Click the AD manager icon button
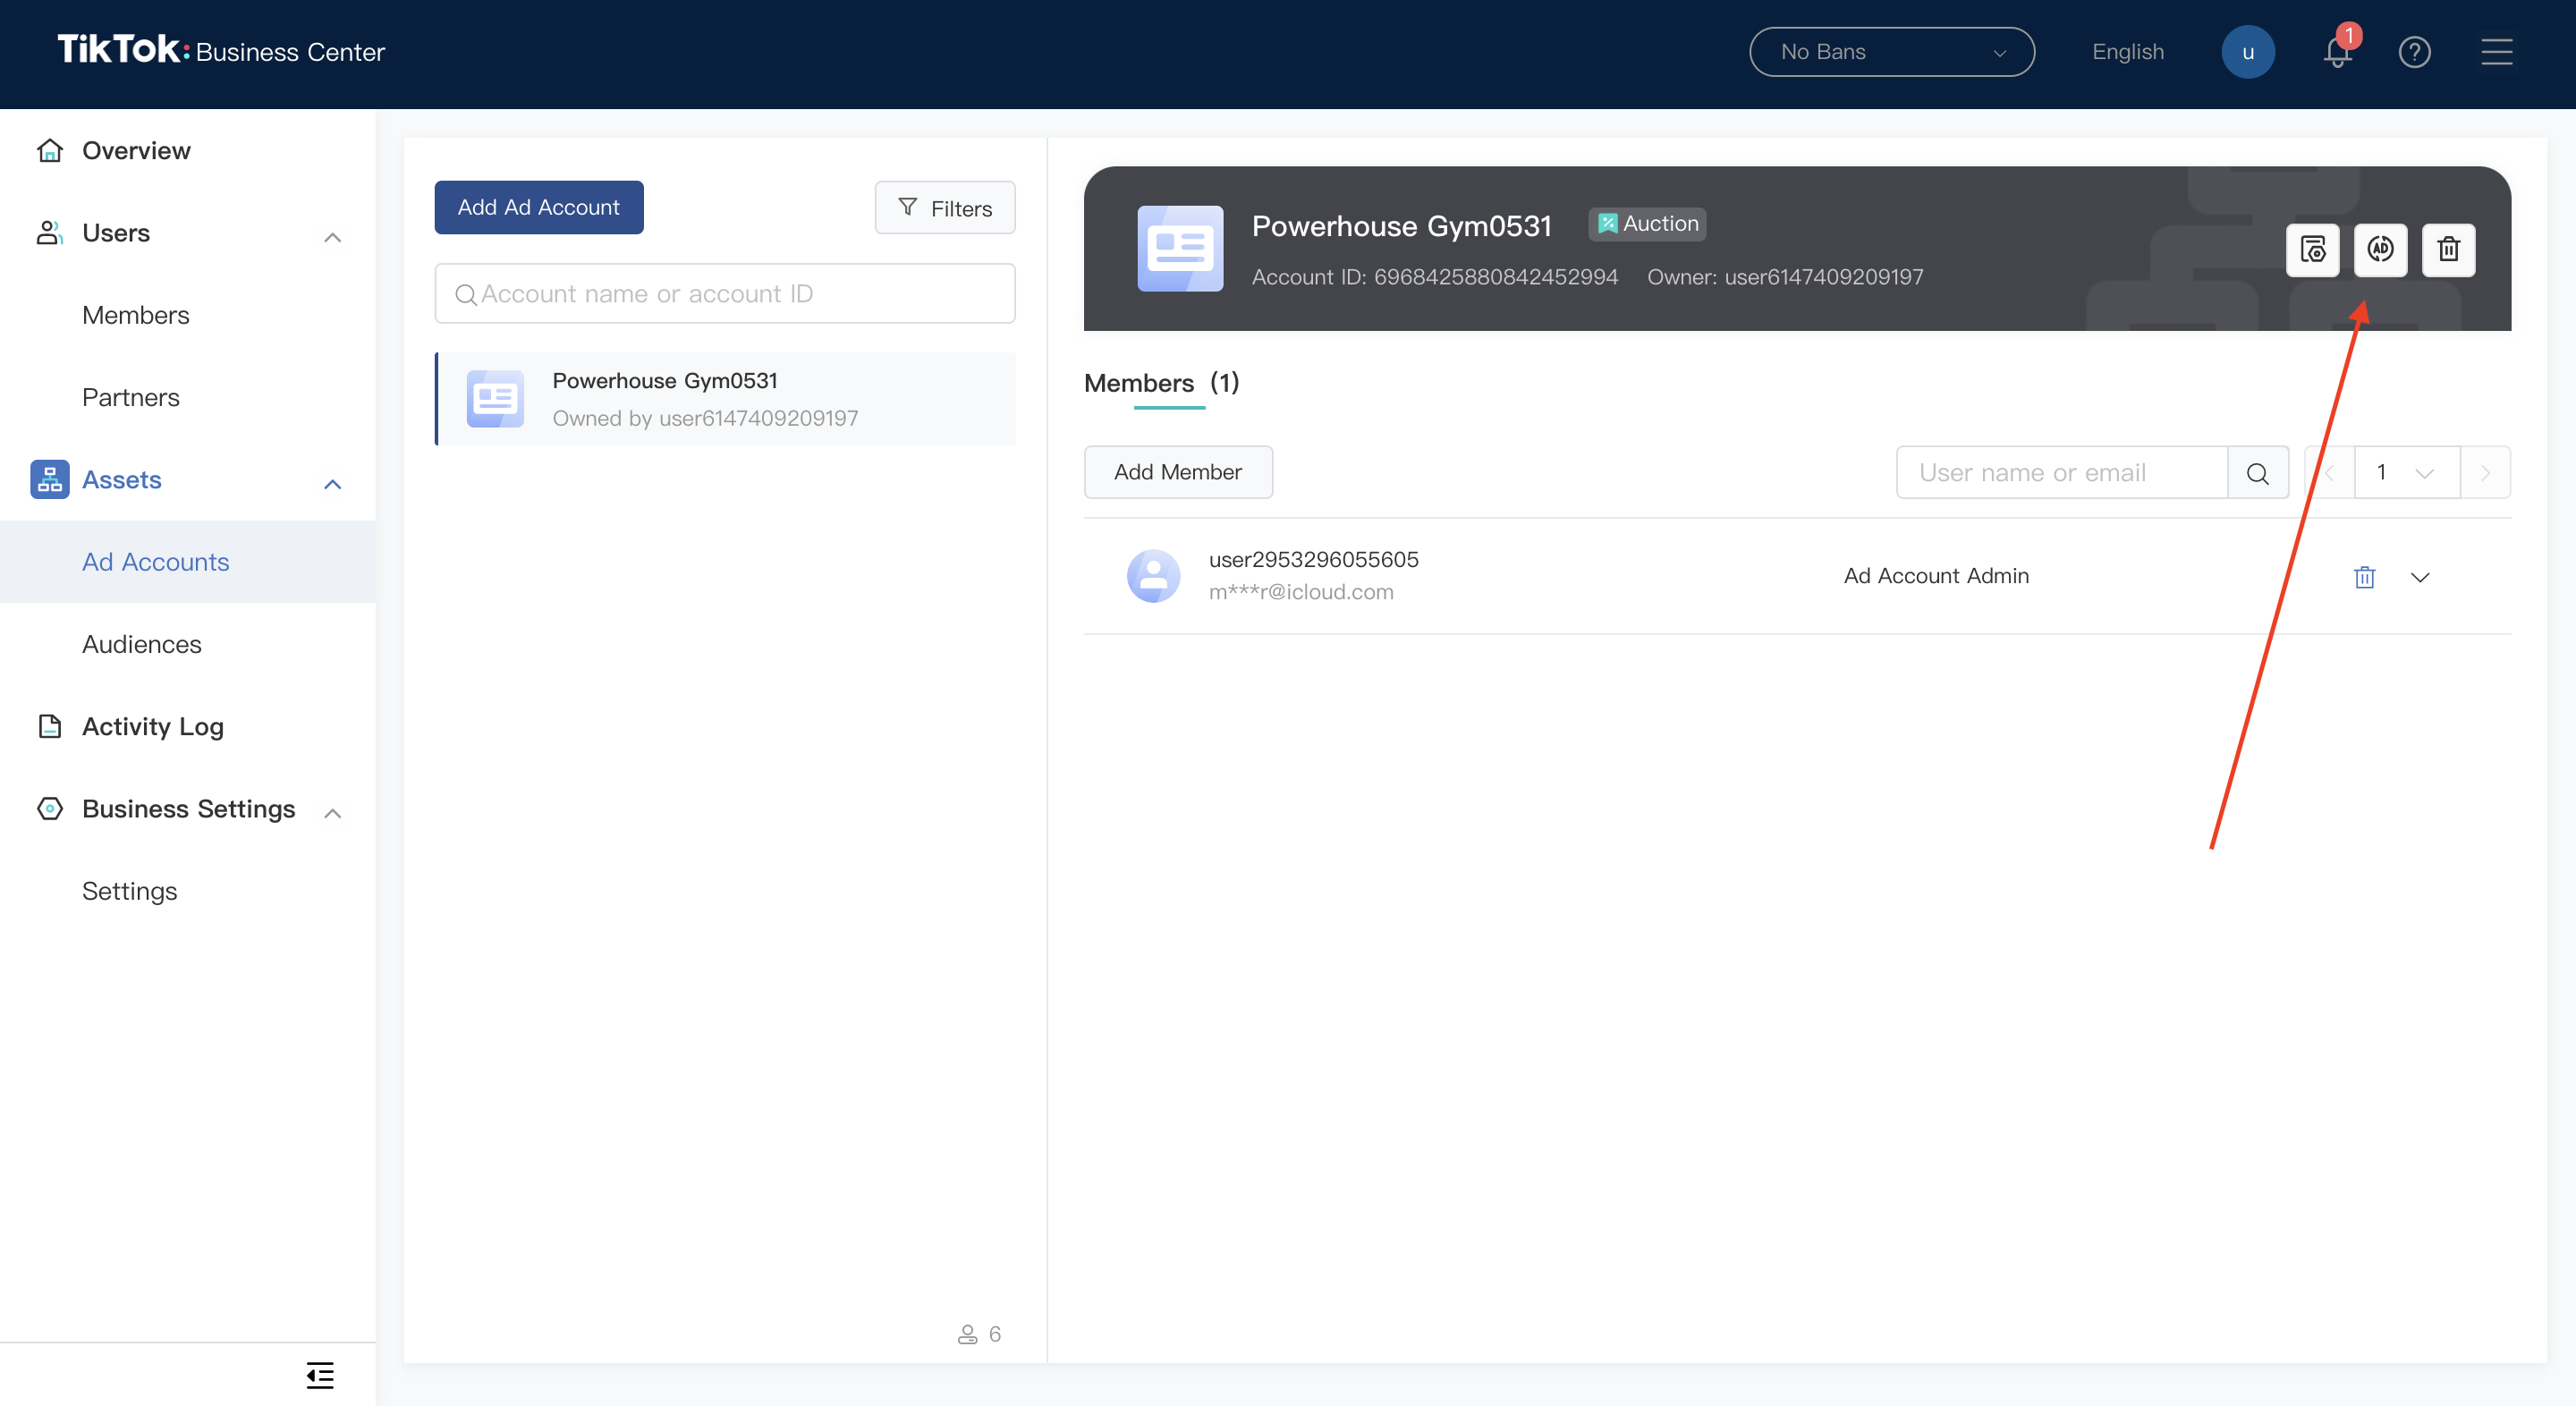2576x1406 pixels. pos(2380,250)
